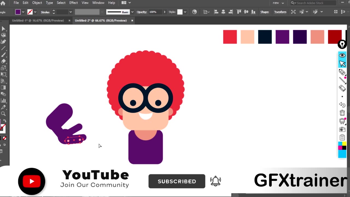The image size is (350, 197).
Task: Click the red YouTube play logo
Action: 32,181
